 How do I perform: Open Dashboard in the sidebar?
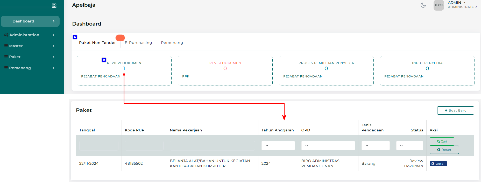click(x=30, y=21)
